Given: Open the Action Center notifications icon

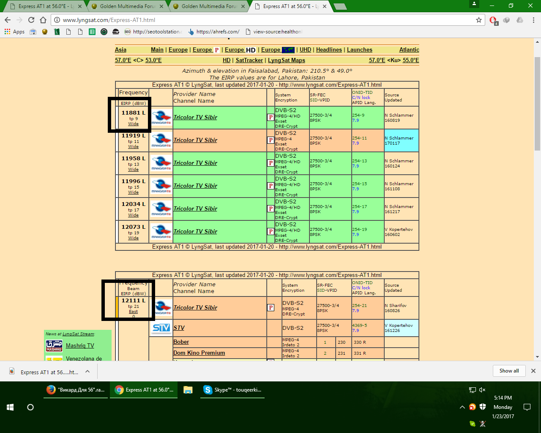Looking at the screenshot, I should 527,407.
